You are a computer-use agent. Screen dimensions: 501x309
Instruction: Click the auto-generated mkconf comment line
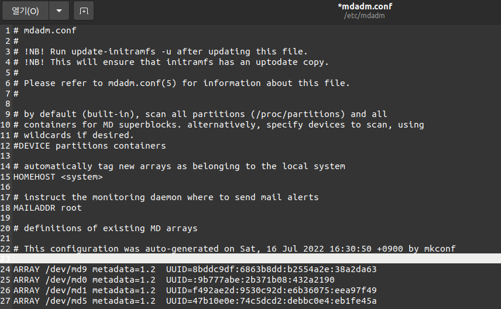(x=235, y=249)
